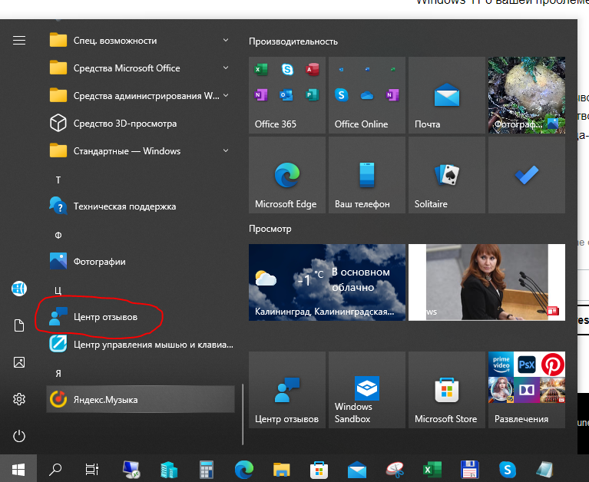
Task: Open the Центр отзывов app list entry
Action: [141, 317]
